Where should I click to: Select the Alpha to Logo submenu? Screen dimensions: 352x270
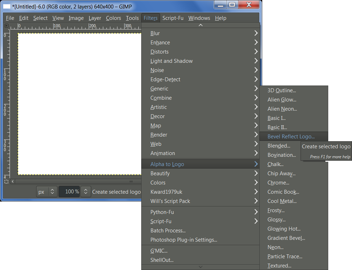200,164
